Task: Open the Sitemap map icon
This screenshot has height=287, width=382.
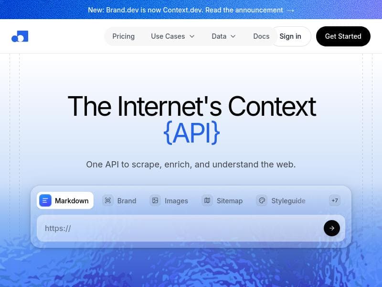Action: pos(207,200)
